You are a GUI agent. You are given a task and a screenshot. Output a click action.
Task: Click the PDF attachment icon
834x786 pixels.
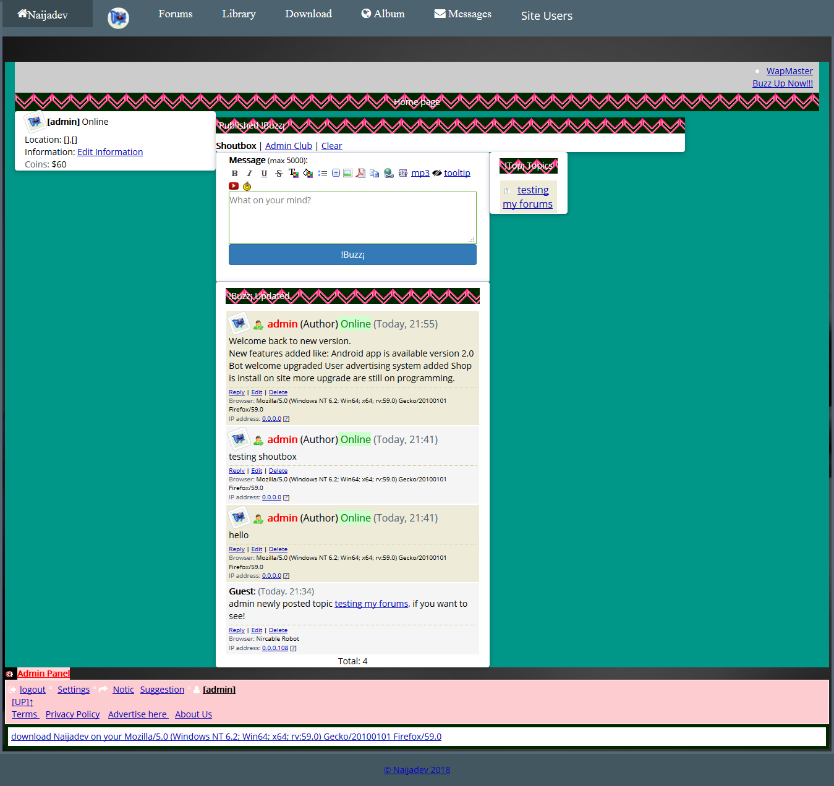pyautogui.click(x=360, y=173)
